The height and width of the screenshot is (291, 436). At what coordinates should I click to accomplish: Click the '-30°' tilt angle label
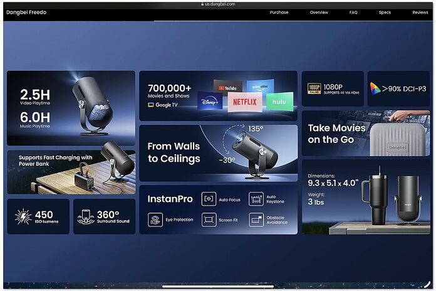click(227, 160)
